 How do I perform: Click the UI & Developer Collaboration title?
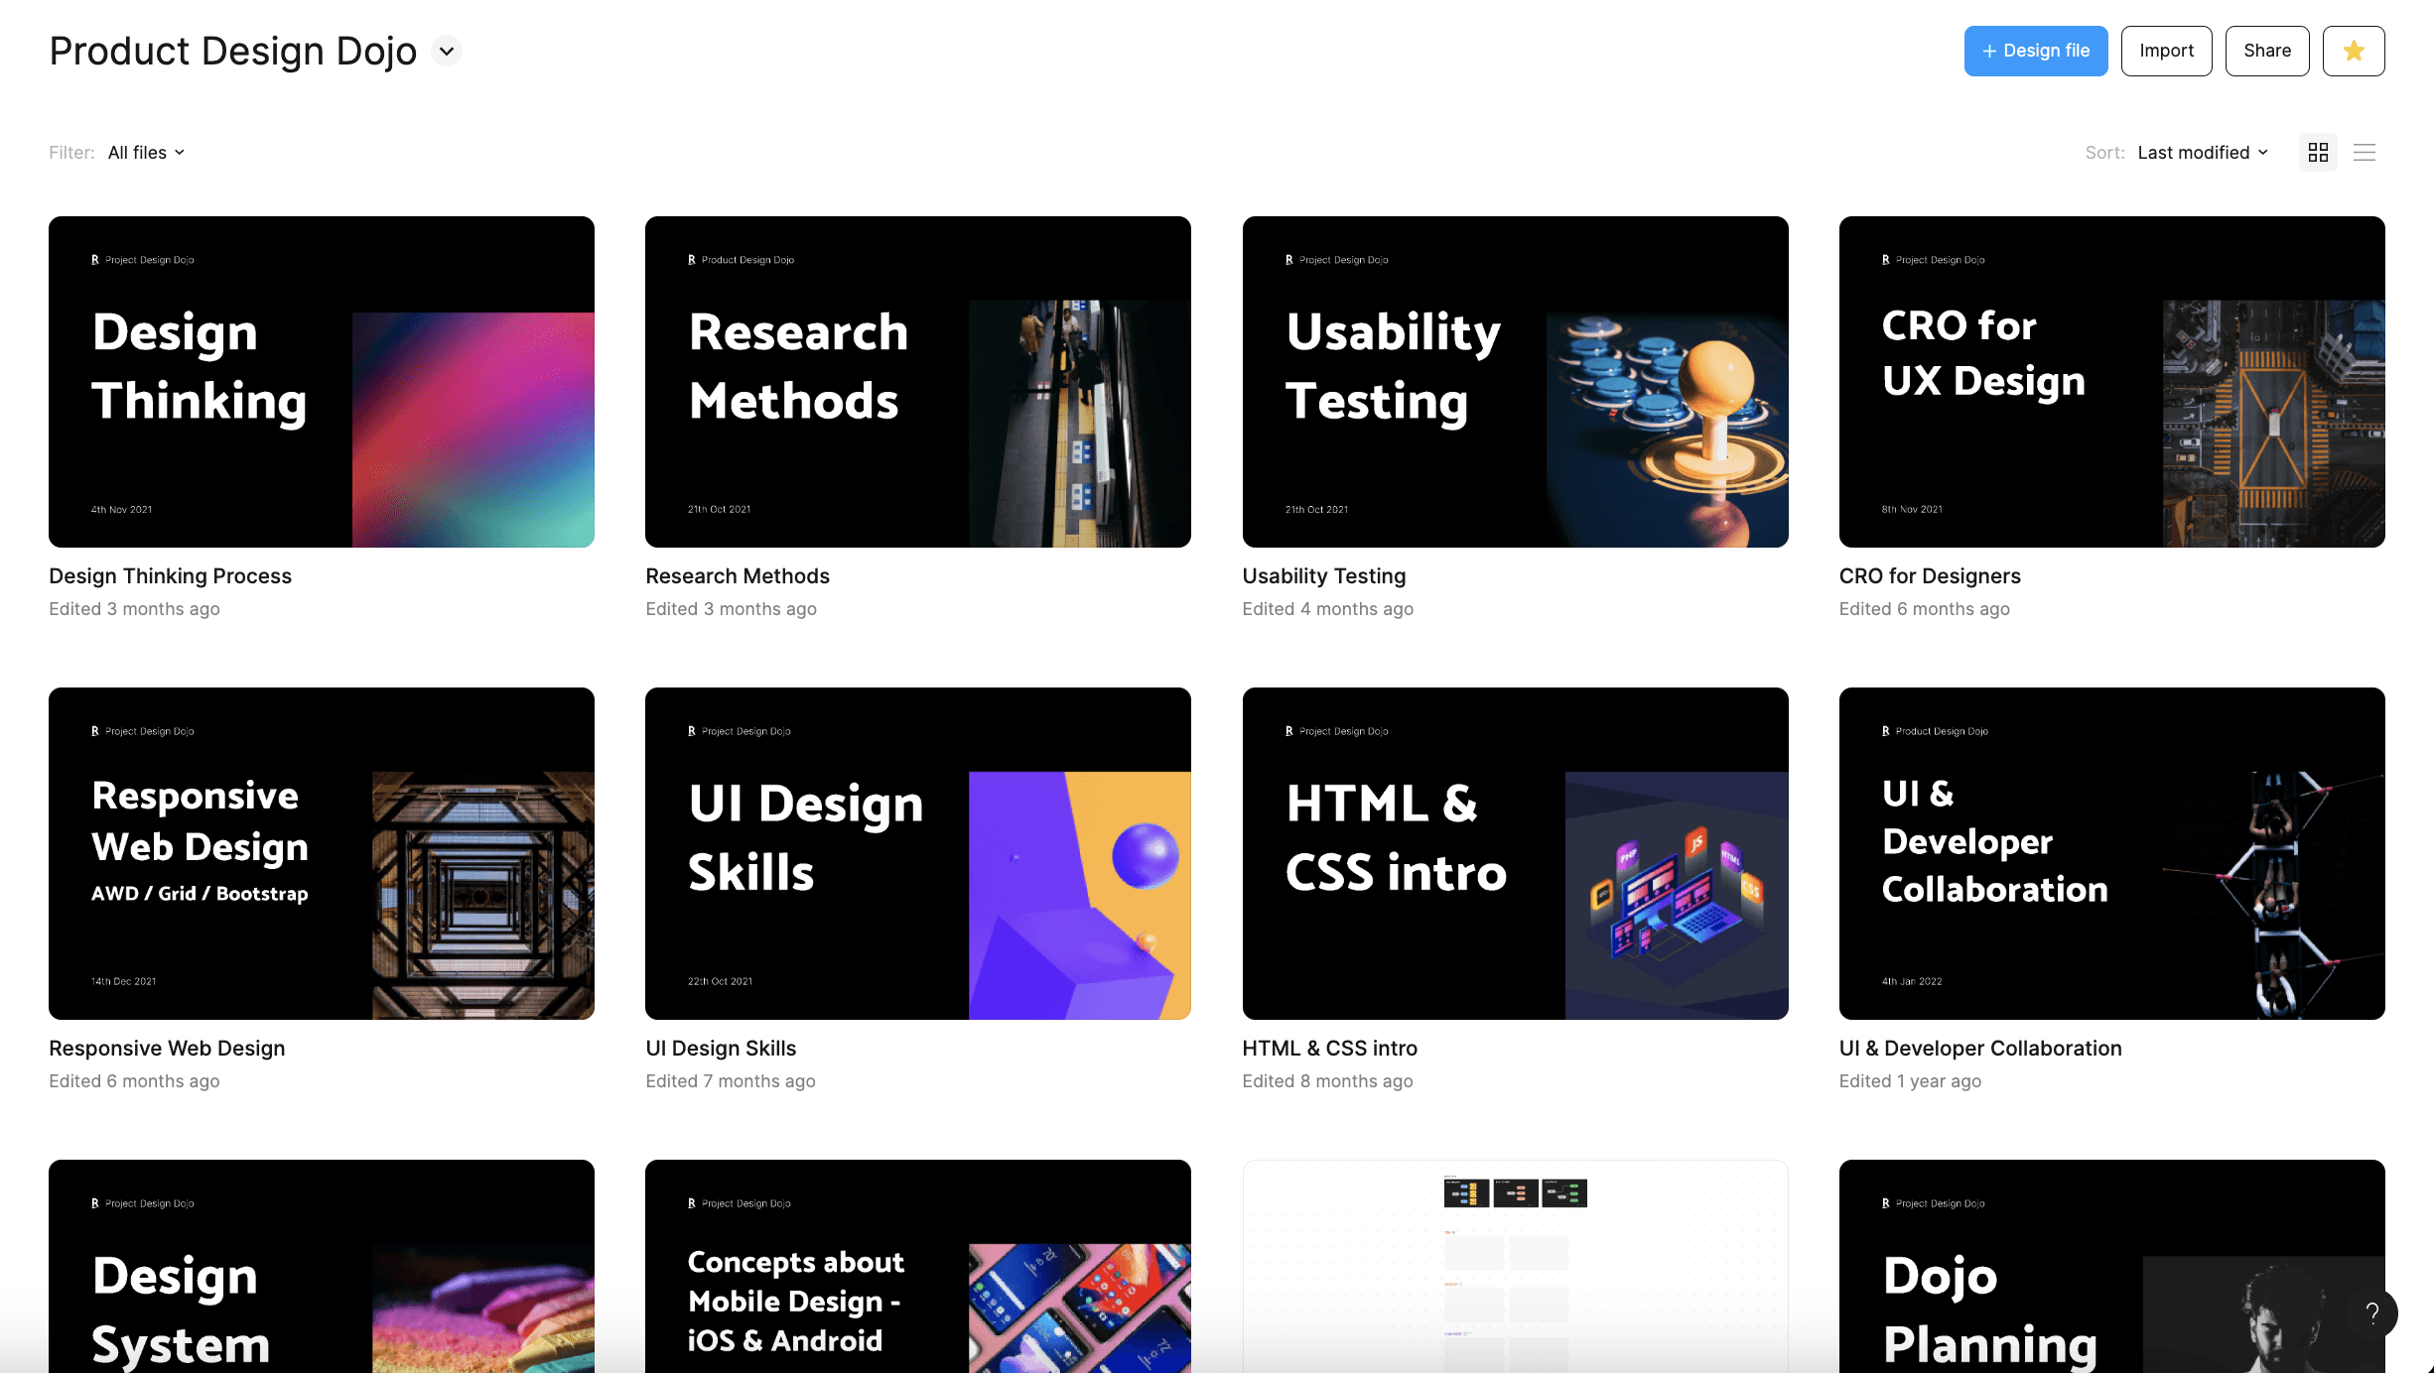[1979, 1048]
